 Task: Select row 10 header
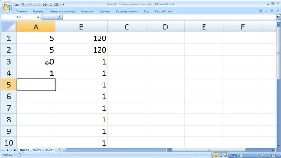pos(9,143)
